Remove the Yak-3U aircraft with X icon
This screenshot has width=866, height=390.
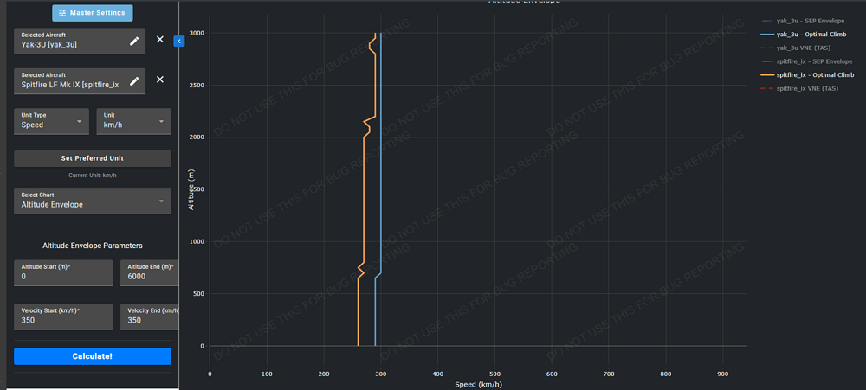click(159, 40)
